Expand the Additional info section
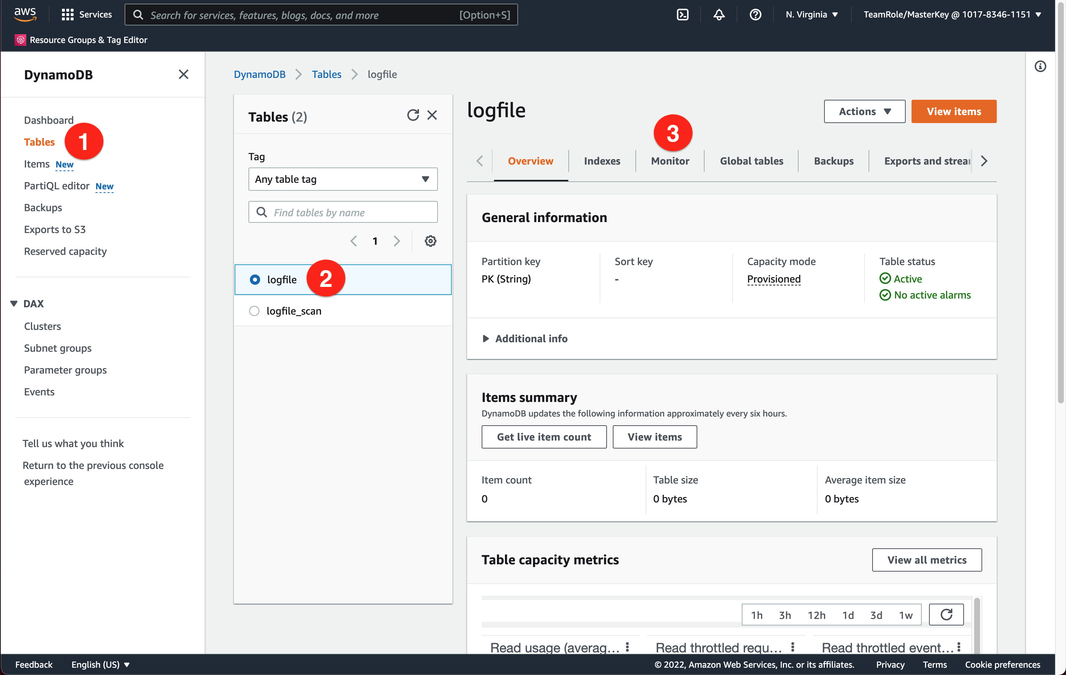This screenshot has width=1066, height=675. pos(525,338)
